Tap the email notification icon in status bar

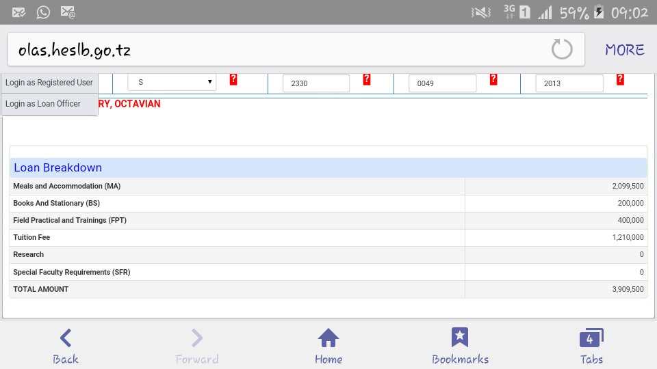[x=18, y=12]
